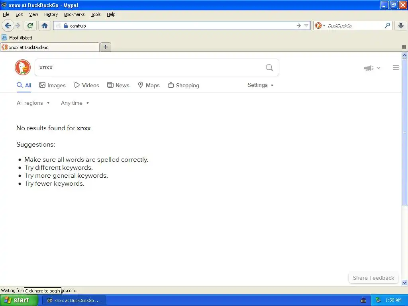Click the Windows start button

[19, 300]
